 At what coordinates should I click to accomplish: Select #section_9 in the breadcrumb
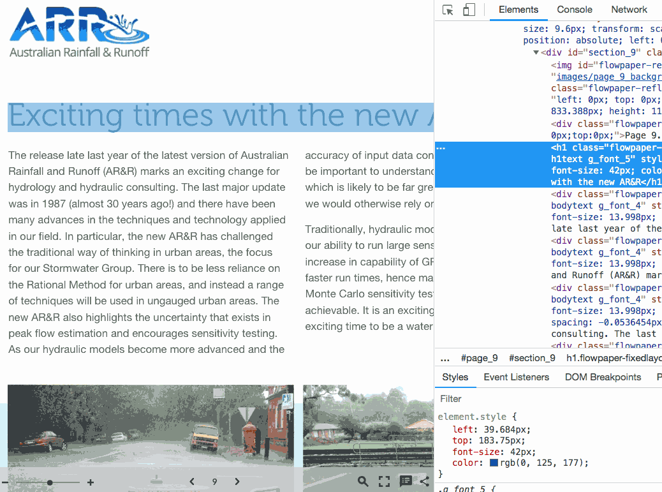532,358
